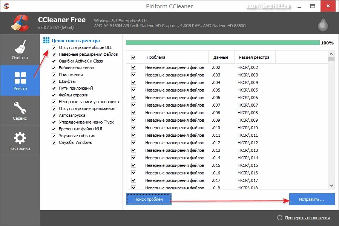Sort by the Данные column header

(x=221, y=57)
